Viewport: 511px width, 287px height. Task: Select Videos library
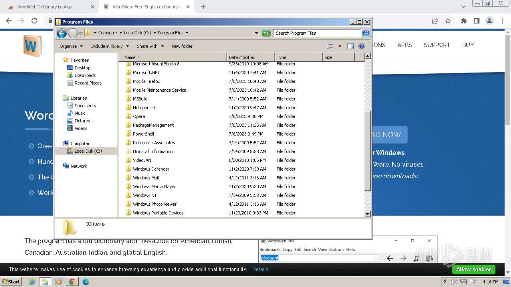click(81, 128)
